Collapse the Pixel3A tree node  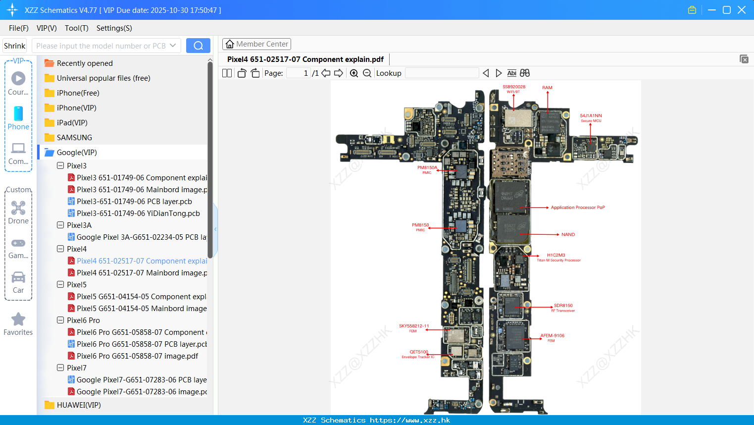click(60, 225)
